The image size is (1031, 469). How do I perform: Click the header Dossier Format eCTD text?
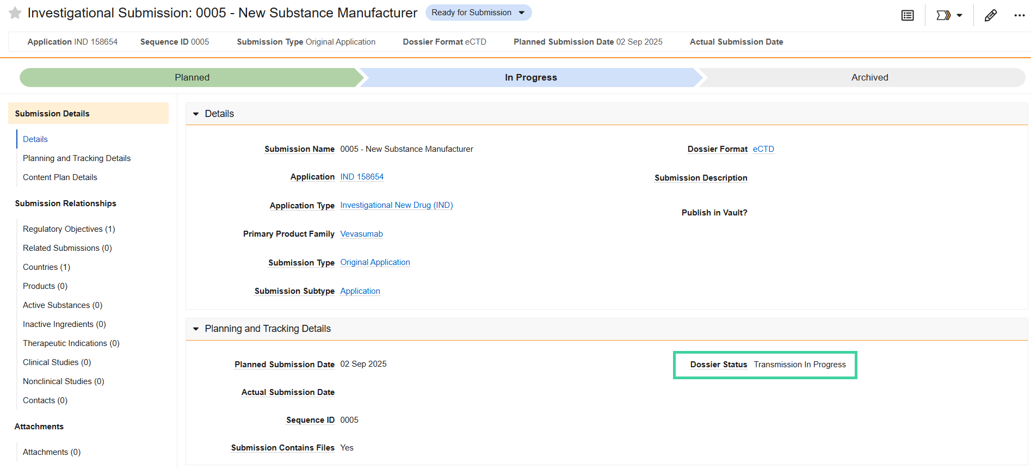(444, 42)
